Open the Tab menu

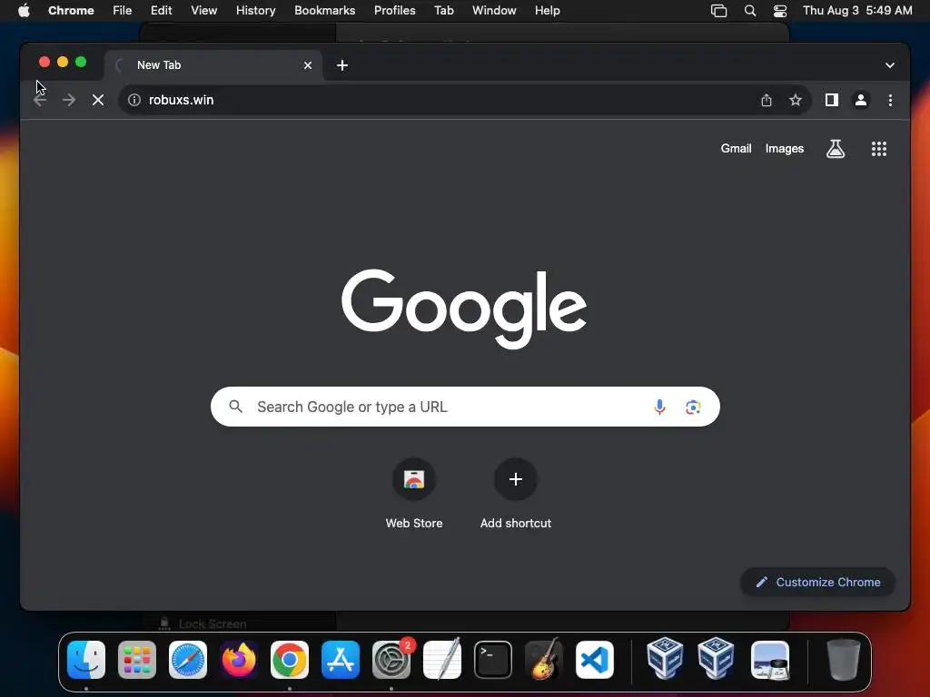point(443,10)
